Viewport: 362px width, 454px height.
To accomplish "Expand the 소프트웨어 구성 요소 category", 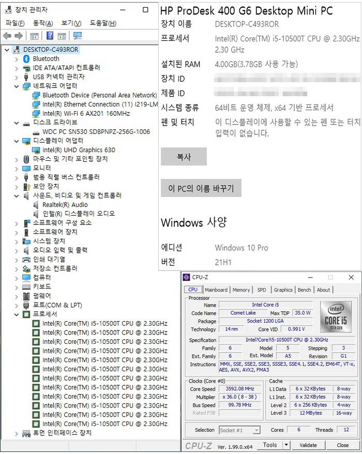I will (x=17, y=223).
